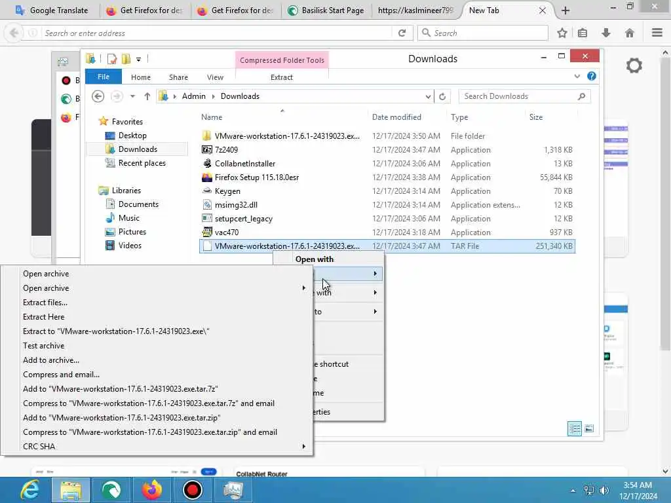
Task: Open the browser bookmarks list icon
Action: 583,33
